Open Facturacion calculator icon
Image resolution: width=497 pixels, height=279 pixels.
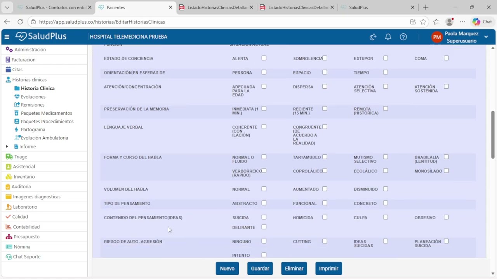pyautogui.click(x=8, y=60)
